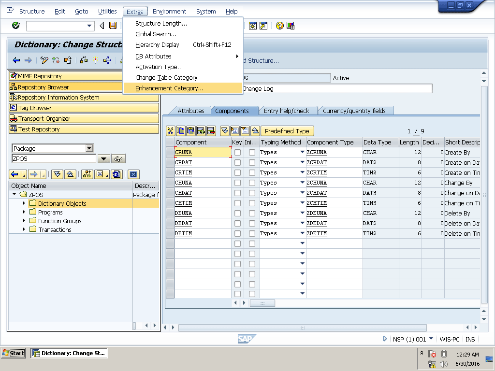495x371 pixels.
Task: Click the Cut scissors icon above components table
Action: (x=170, y=130)
